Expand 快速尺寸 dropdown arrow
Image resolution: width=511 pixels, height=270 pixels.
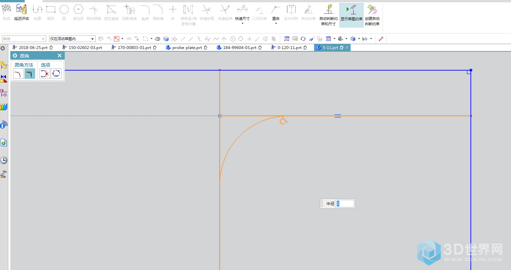pyautogui.click(x=242, y=24)
